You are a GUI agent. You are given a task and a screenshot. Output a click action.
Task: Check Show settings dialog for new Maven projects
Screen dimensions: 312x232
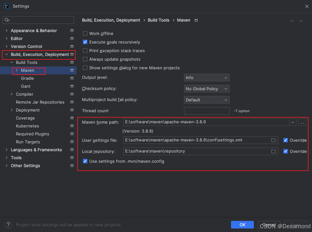point(85,68)
